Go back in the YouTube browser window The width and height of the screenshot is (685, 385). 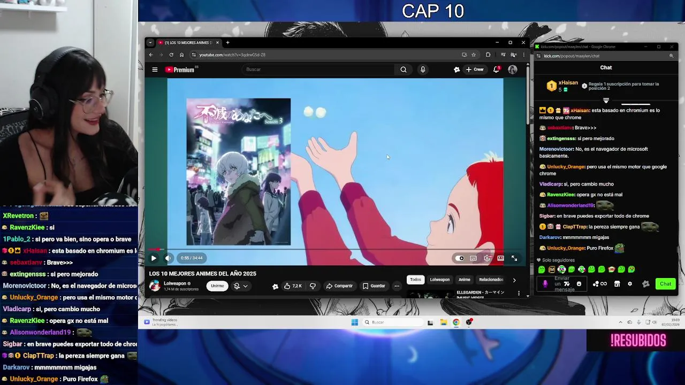tap(151, 55)
